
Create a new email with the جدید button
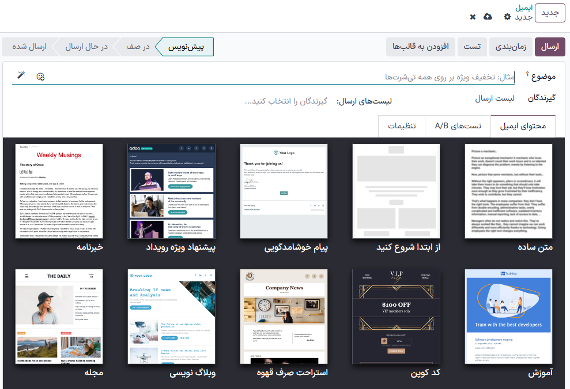click(550, 13)
